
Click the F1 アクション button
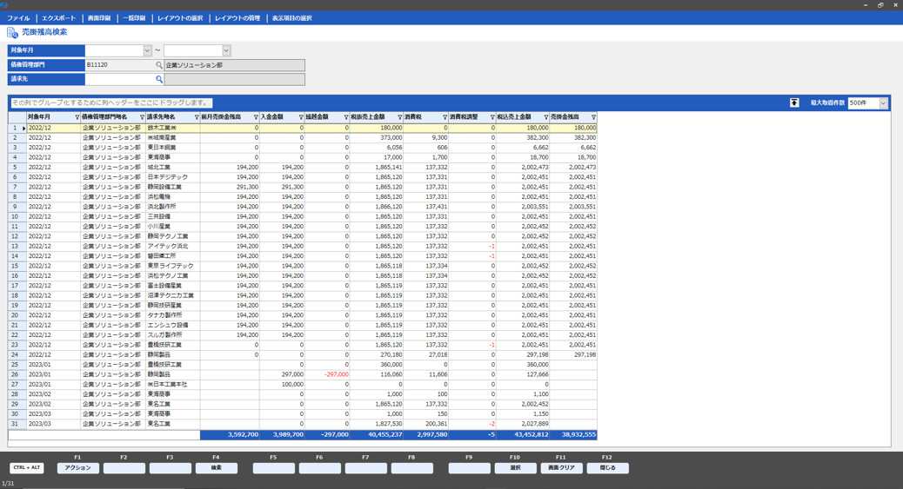77,468
